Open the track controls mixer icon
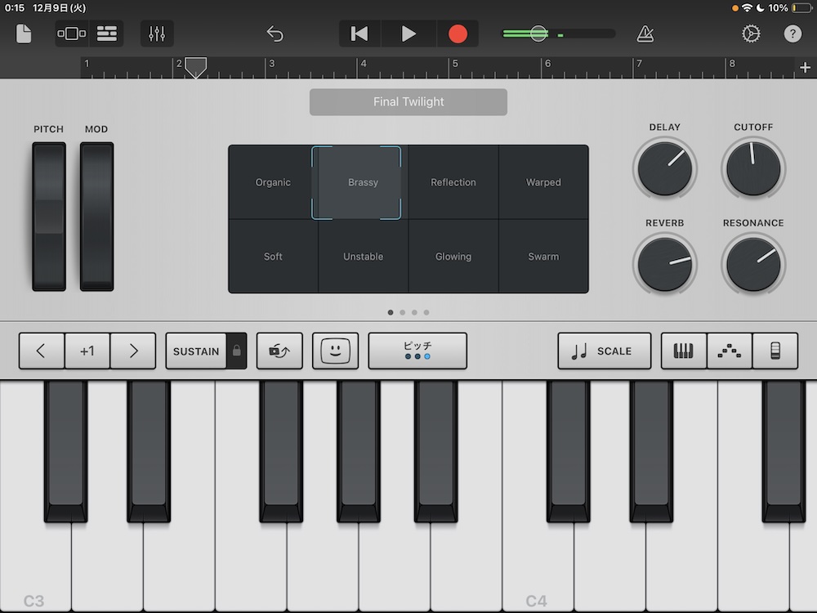The width and height of the screenshot is (817, 613). [x=157, y=34]
